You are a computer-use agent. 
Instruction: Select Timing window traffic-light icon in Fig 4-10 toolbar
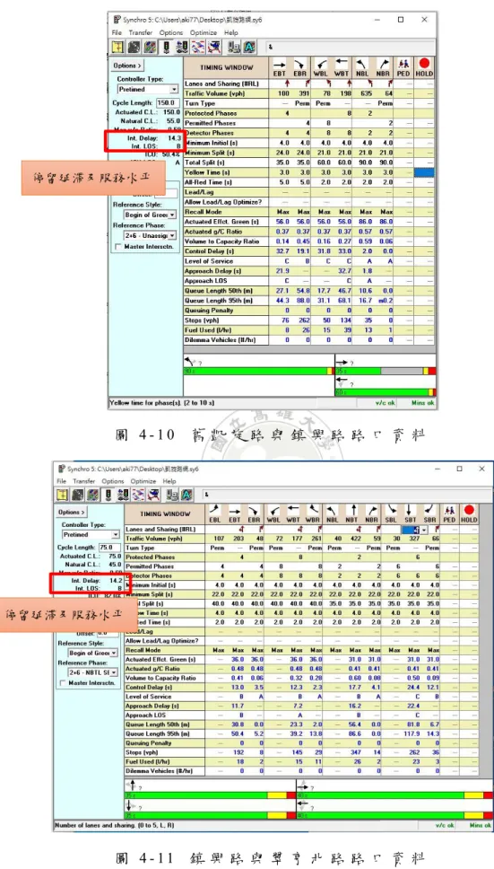tap(166, 48)
